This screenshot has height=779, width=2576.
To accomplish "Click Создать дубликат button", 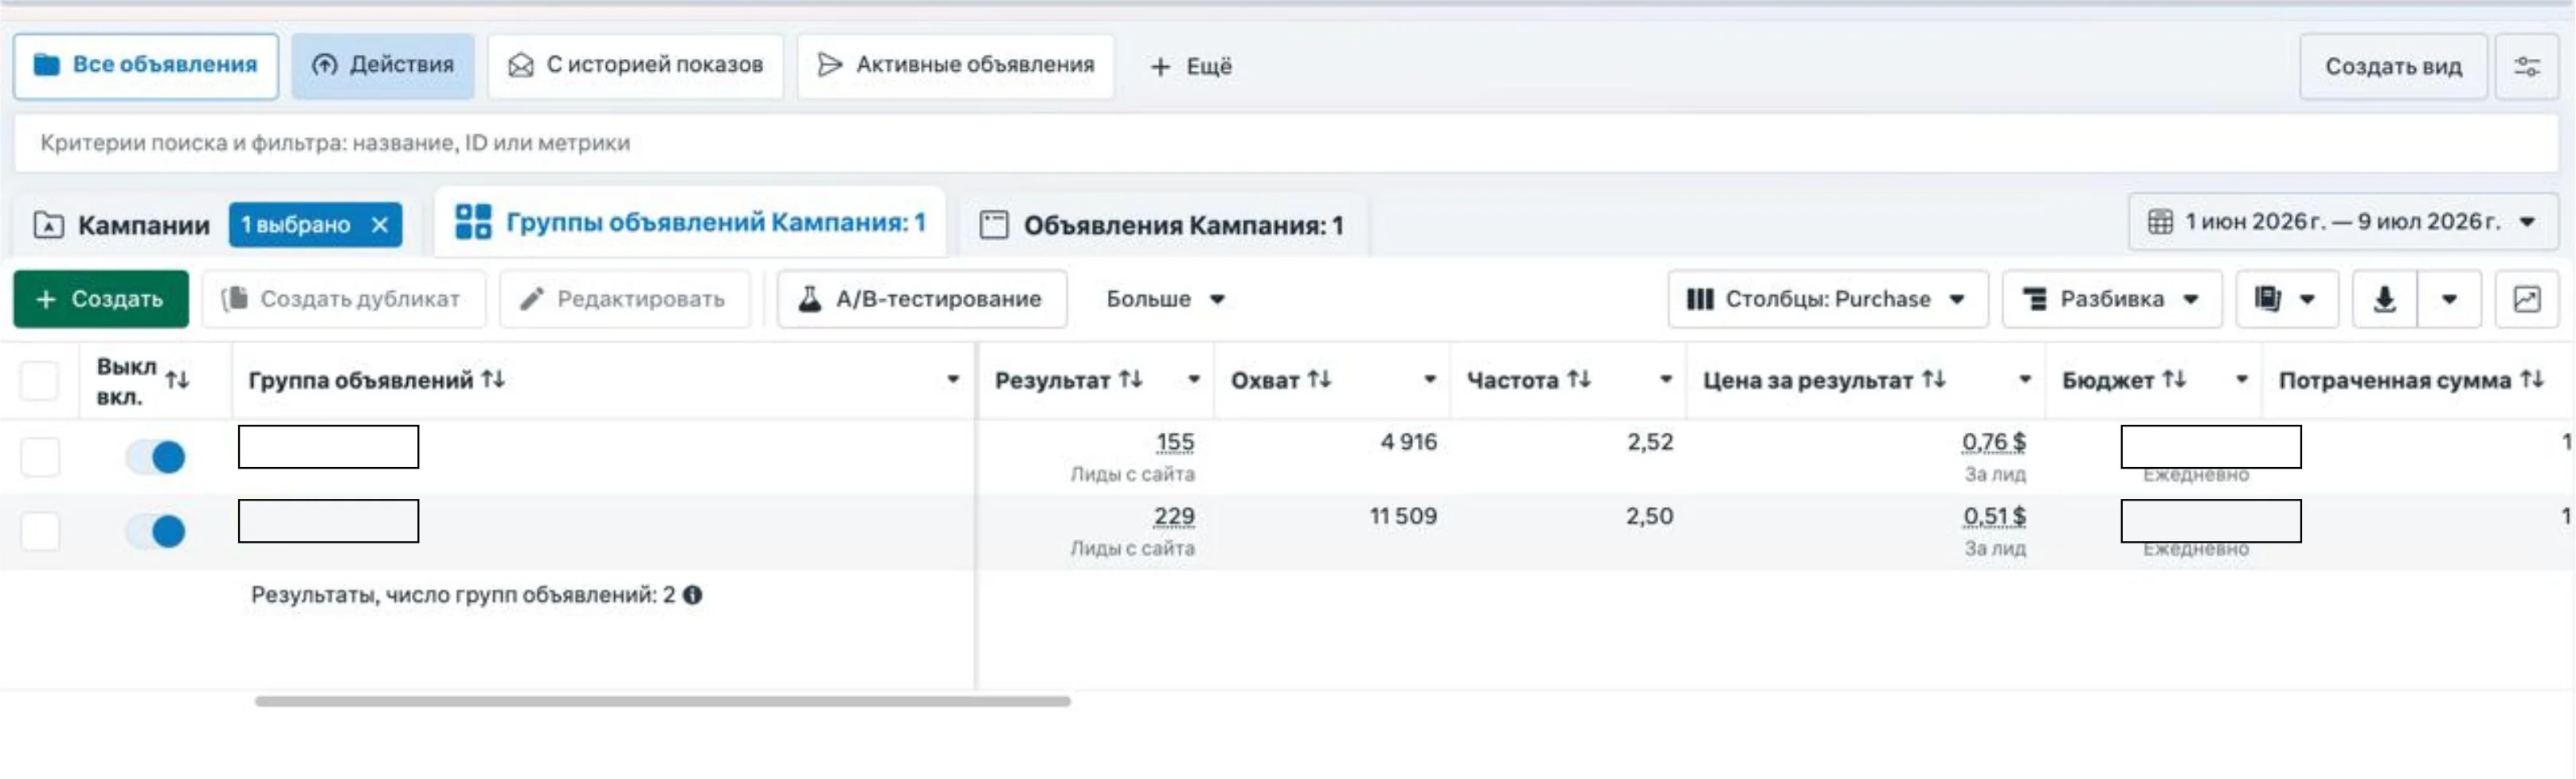I will coord(343,298).
